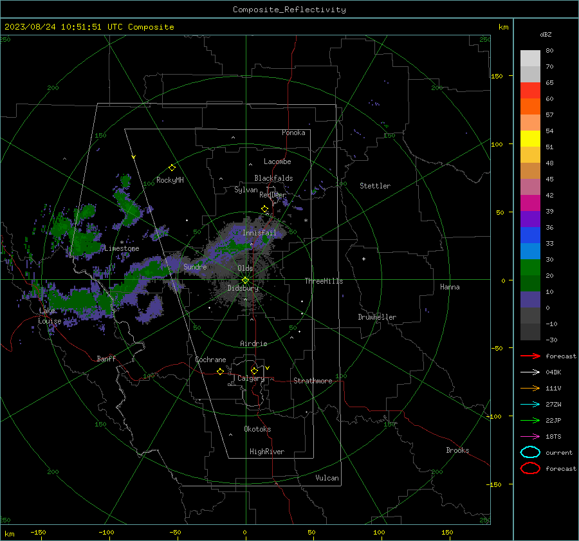The image size is (579, 541).
Task: Click the yellow v marker north of RockyMH
Action: click(x=134, y=157)
